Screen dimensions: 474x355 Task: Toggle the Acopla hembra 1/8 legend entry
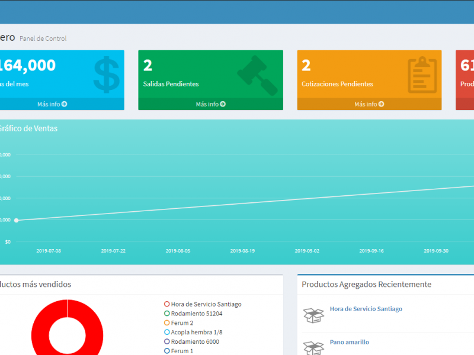pyautogui.click(x=197, y=333)
